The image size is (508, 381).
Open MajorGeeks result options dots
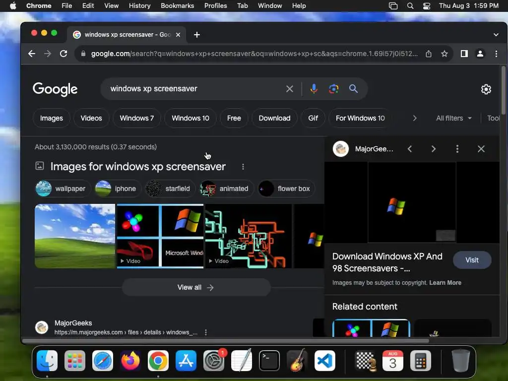[x=206, y=332]
